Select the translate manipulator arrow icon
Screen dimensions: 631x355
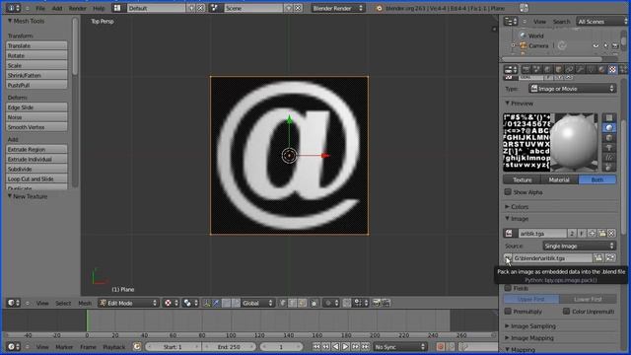click(216, 303)
